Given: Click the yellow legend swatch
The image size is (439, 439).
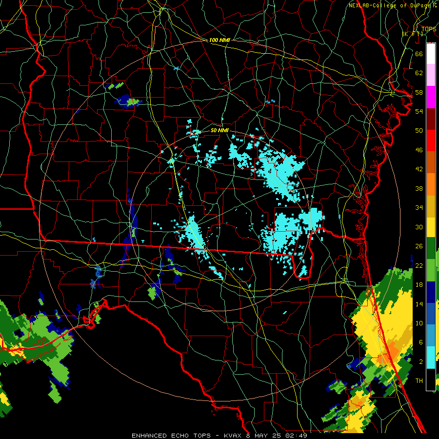Looking at the screenshot, I should coord(431,227).
